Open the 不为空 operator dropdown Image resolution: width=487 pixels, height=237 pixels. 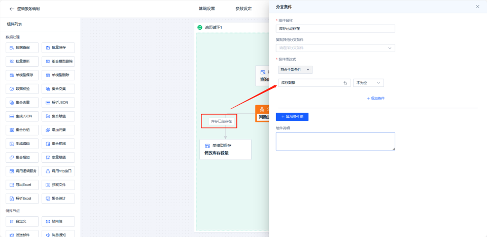pos(368,83)
